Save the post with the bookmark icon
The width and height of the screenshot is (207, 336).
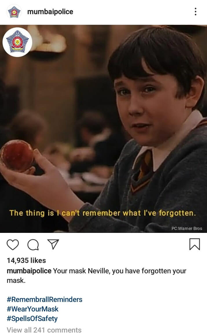pyautogui.click(x=195, y=244)
